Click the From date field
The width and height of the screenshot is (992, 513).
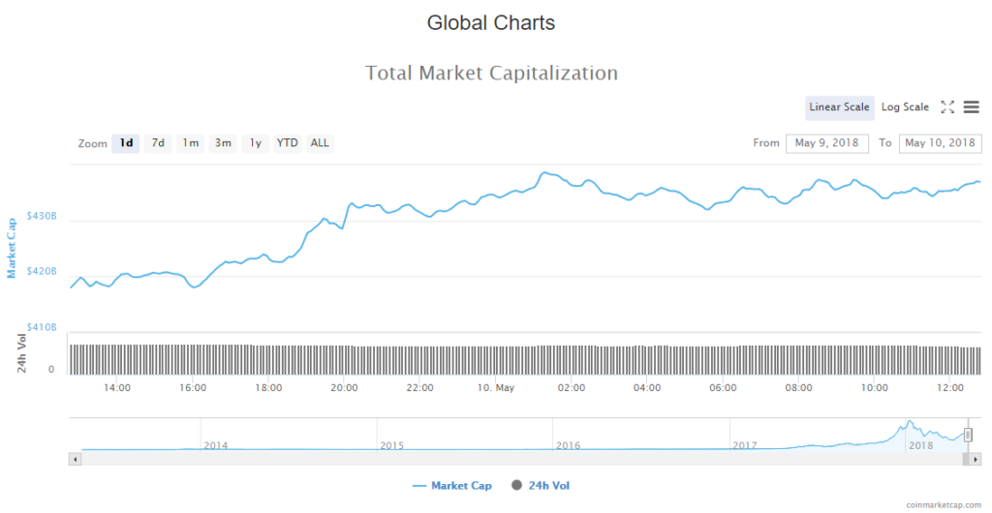coord(826,143)
